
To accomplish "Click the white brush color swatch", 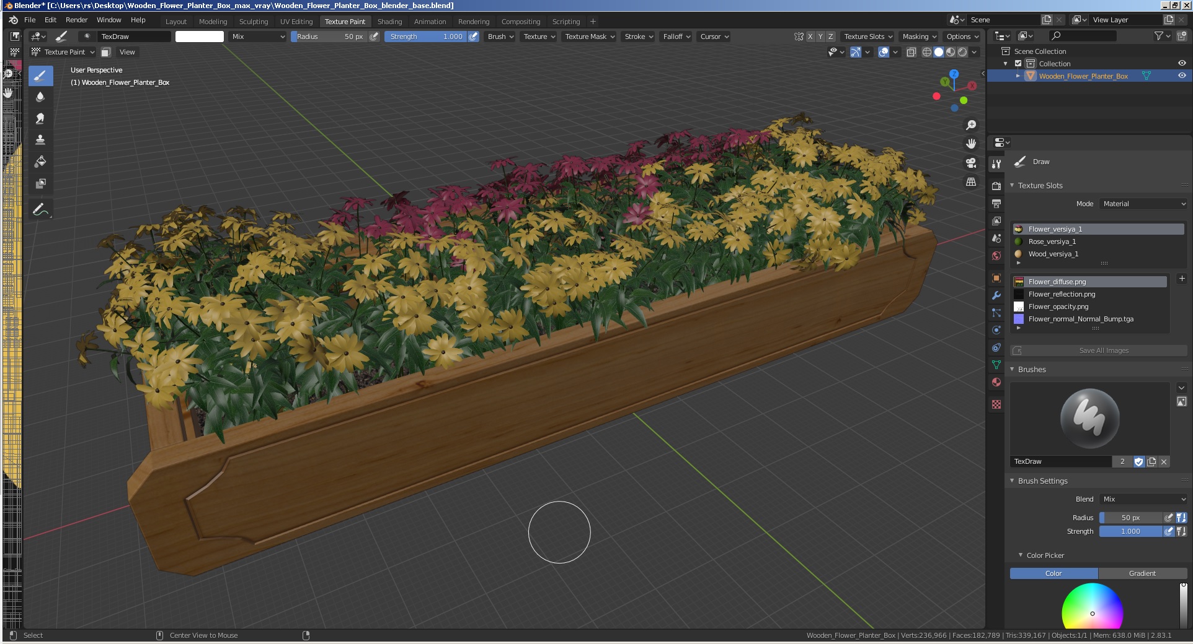I will (200, 37).
